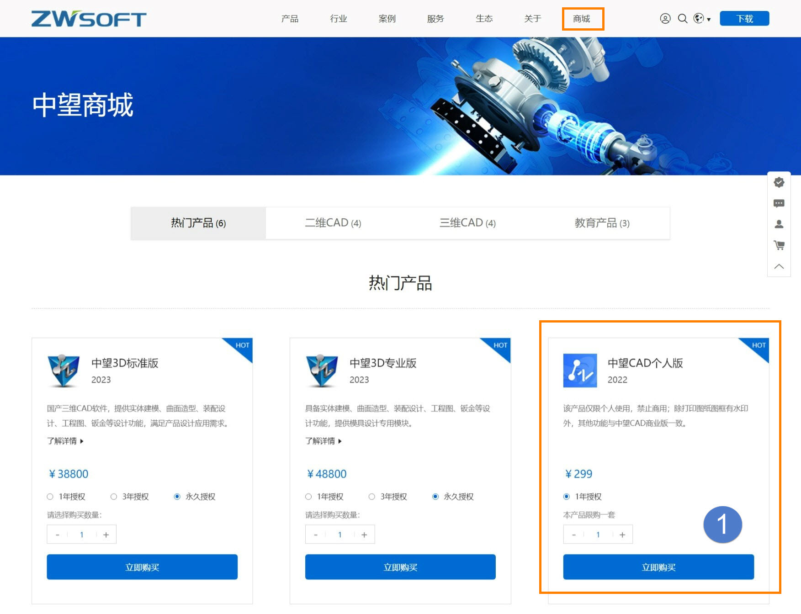Decrease quantity for 中望3D标准版
The height and width of the screenshot is (614, 801).
[57, 535]
